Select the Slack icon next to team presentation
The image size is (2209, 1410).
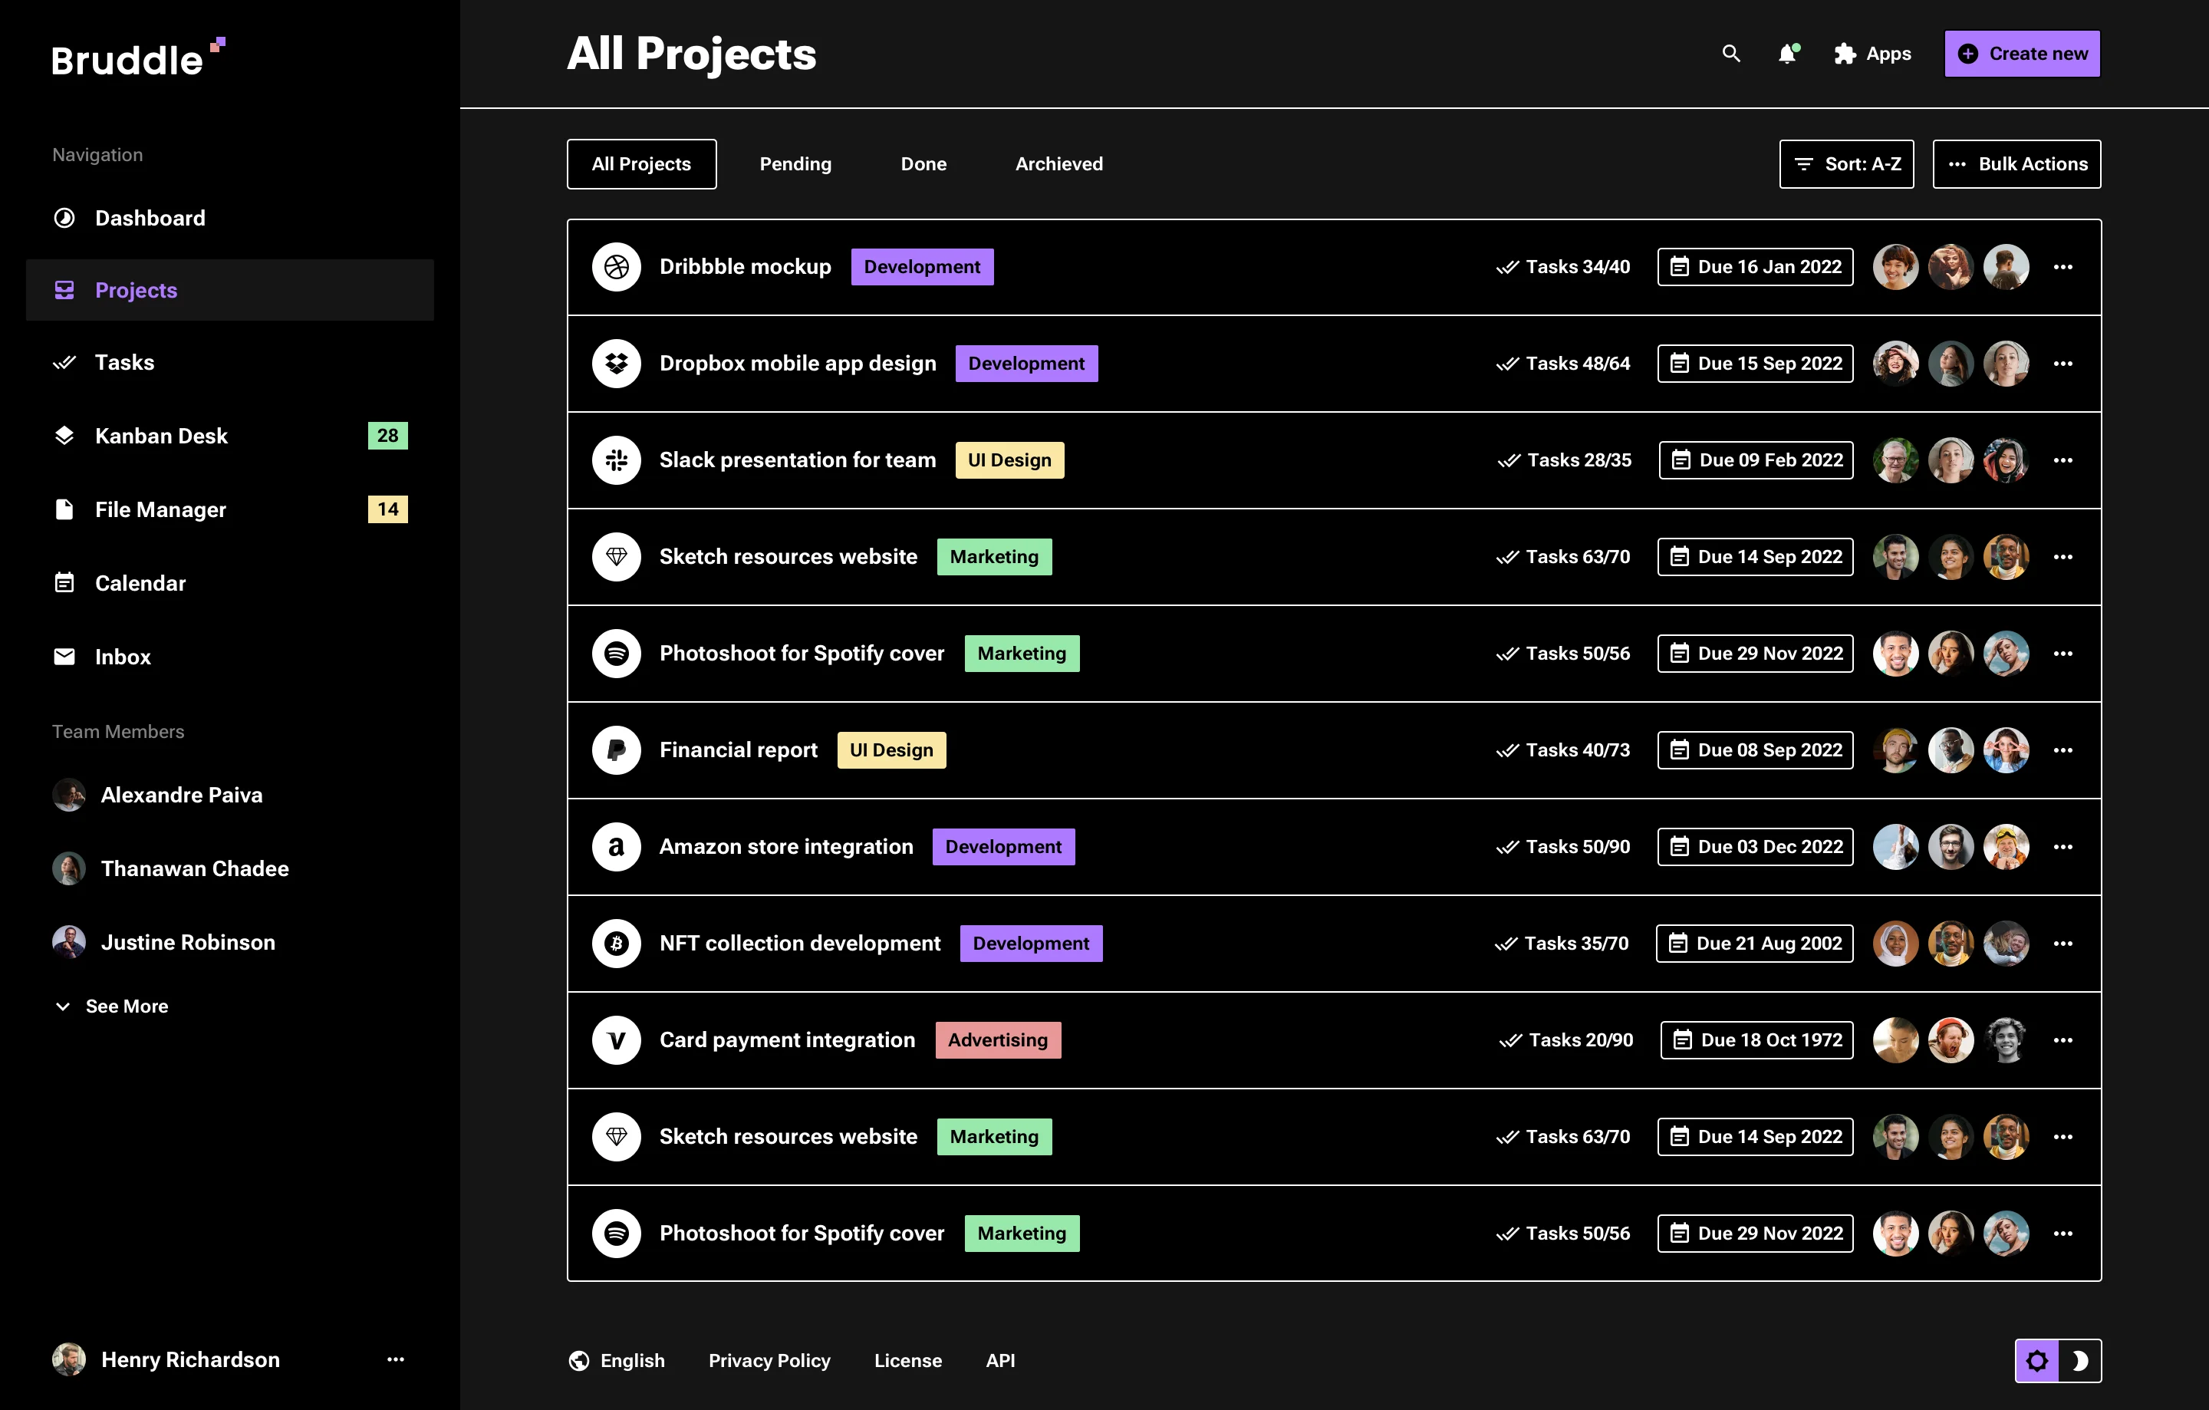pyautogui.click(x=617, y=460)
